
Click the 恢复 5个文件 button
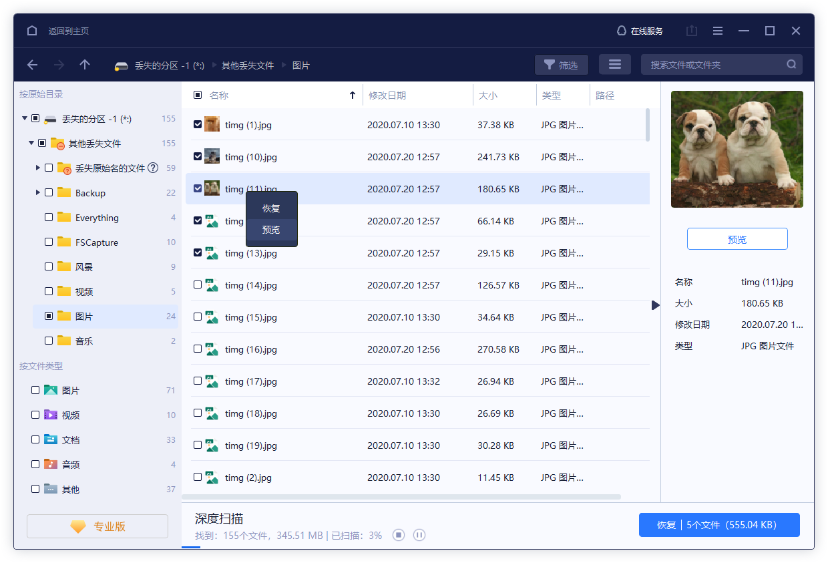[x=718, y=525]
